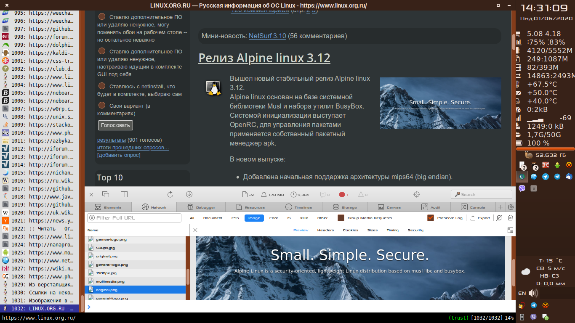Toggle Preserve Log checkbox
This screenshot has width=575, height=323.
(431, 218)
